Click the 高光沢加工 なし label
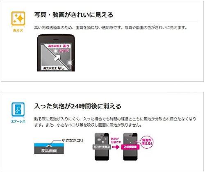The image size is (205, 172). (x=54, y=68)
